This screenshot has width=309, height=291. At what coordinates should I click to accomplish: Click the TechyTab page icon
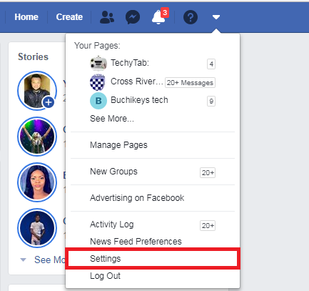(98, 64)
